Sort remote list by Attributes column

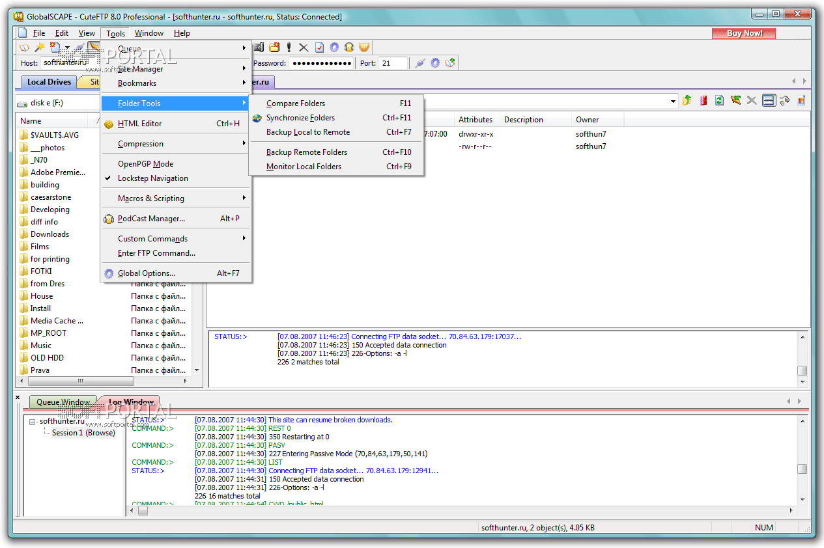point(477,120)
